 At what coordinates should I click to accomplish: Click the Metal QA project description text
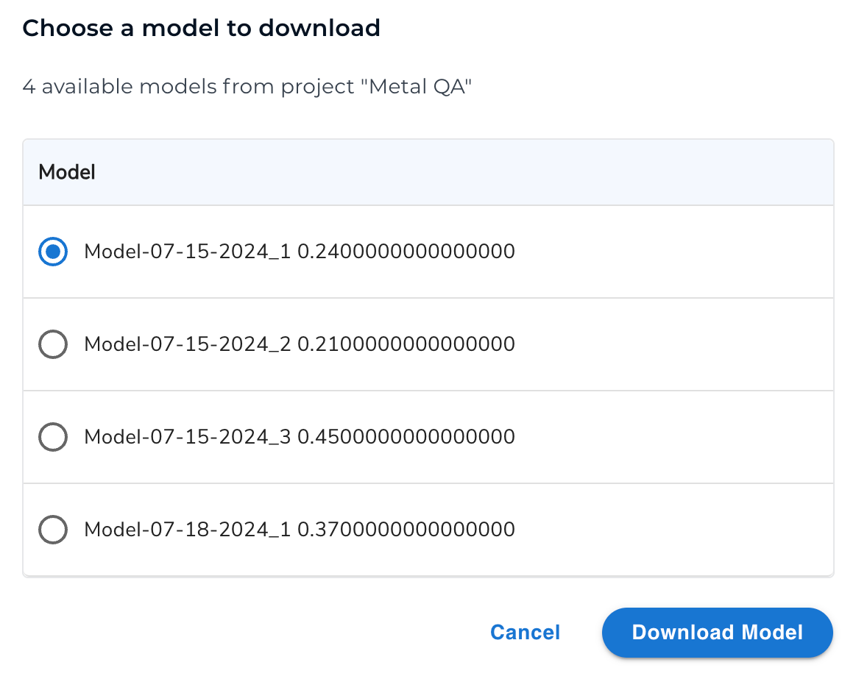247,86
